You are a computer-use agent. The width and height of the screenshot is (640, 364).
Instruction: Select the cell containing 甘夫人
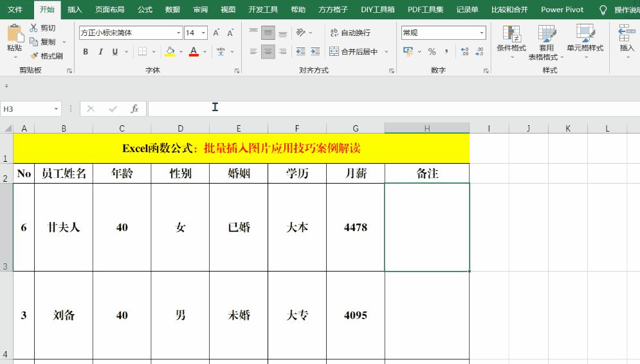(x=64, y=227)
